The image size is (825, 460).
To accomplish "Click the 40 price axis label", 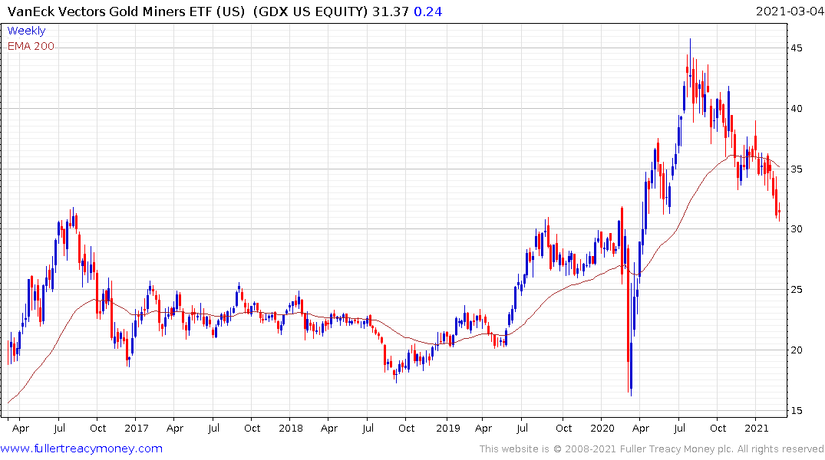I will click(x=796, y=108).
